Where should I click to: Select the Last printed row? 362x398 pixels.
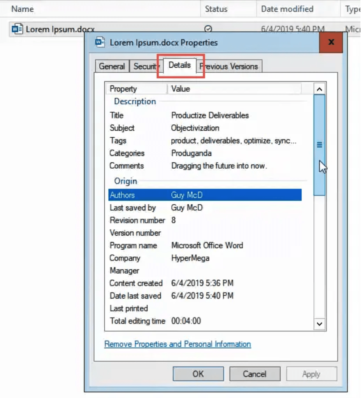(x=205, y=308)
